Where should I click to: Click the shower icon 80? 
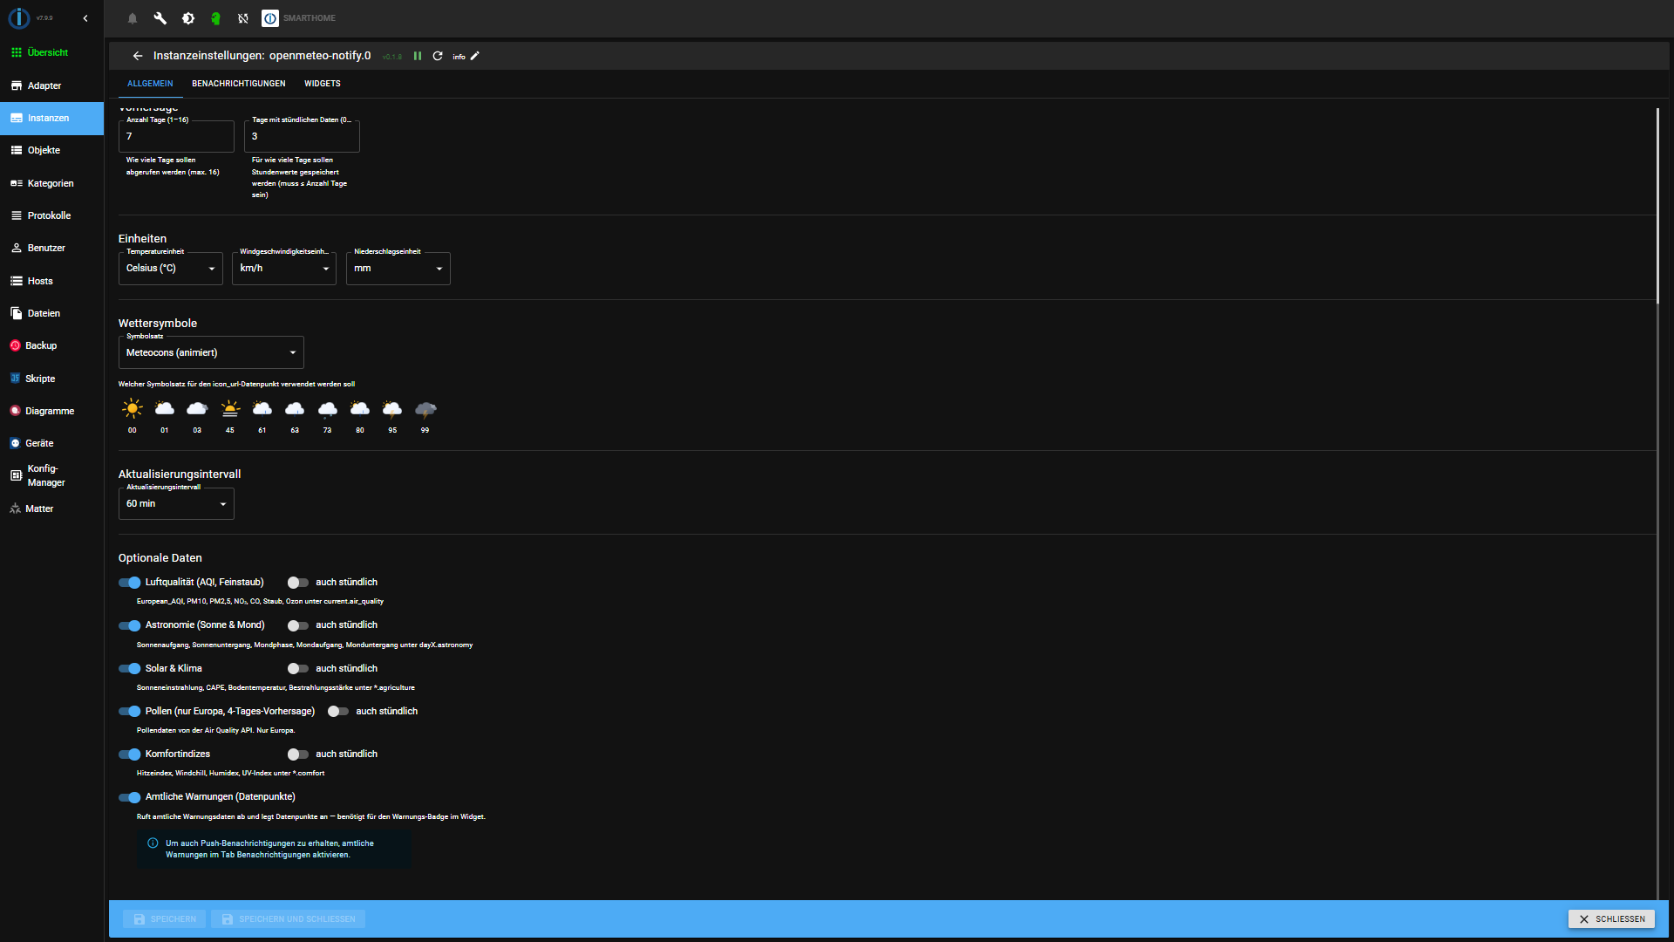(x=360, y=408)
